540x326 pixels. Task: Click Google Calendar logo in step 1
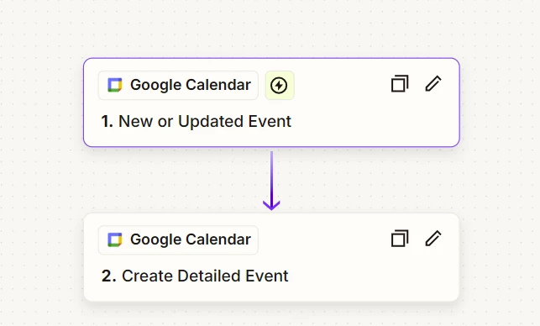point(115,85)
